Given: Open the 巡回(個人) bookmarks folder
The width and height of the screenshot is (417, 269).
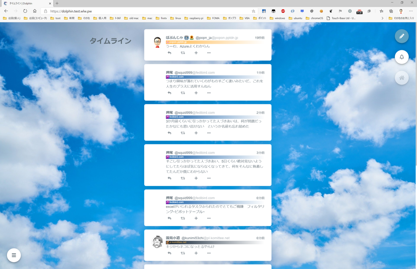Looking at the screenshot, I should pyautogui.click(x=12, y=18).
